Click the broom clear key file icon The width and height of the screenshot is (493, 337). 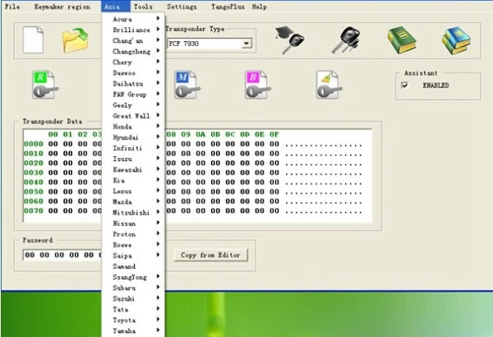pyautogui.click(x=329, y=85)
